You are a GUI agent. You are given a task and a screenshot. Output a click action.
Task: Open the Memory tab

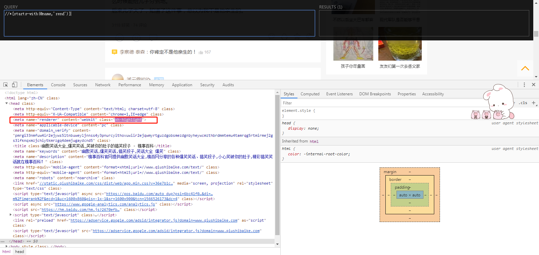pyautogui.click(x=157, y=85)
